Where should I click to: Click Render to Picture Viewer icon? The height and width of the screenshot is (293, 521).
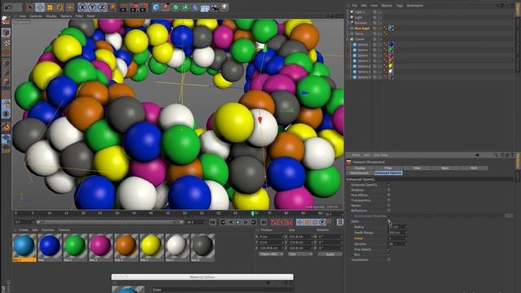[134, 7]
